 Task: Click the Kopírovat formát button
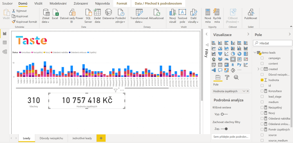coord(25,21)
